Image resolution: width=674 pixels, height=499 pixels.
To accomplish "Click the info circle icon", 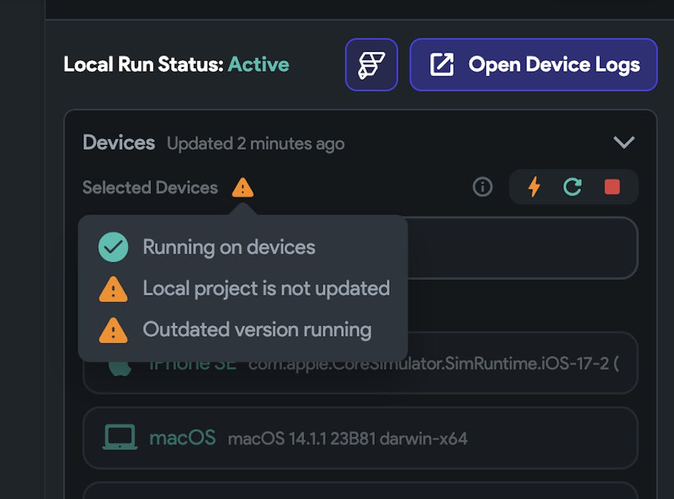I will pyautogui.click(x=483, y=187).
